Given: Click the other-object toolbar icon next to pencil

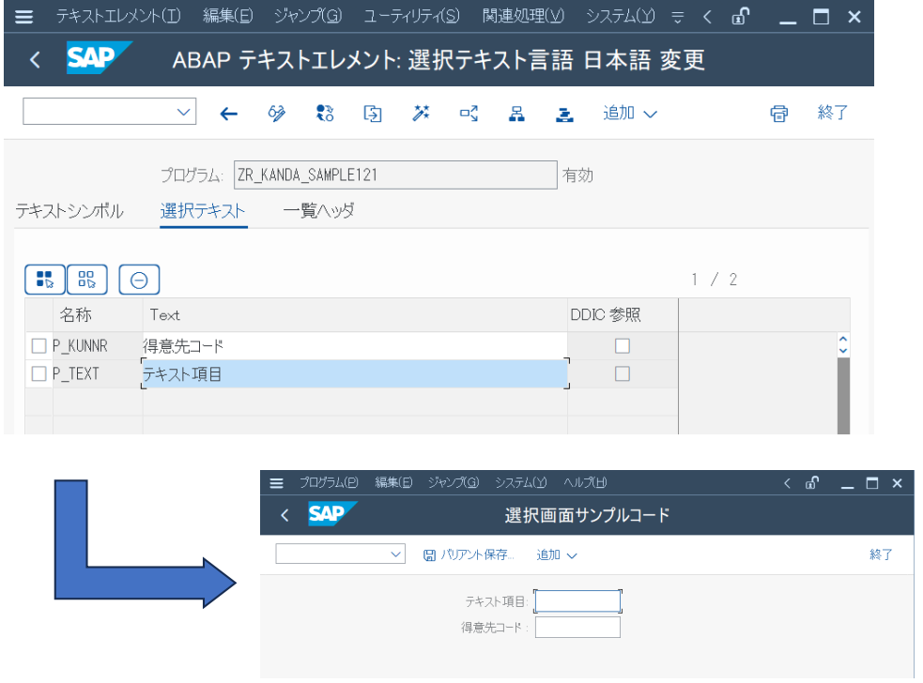Looking at the screenshot, I should point(325,113).
